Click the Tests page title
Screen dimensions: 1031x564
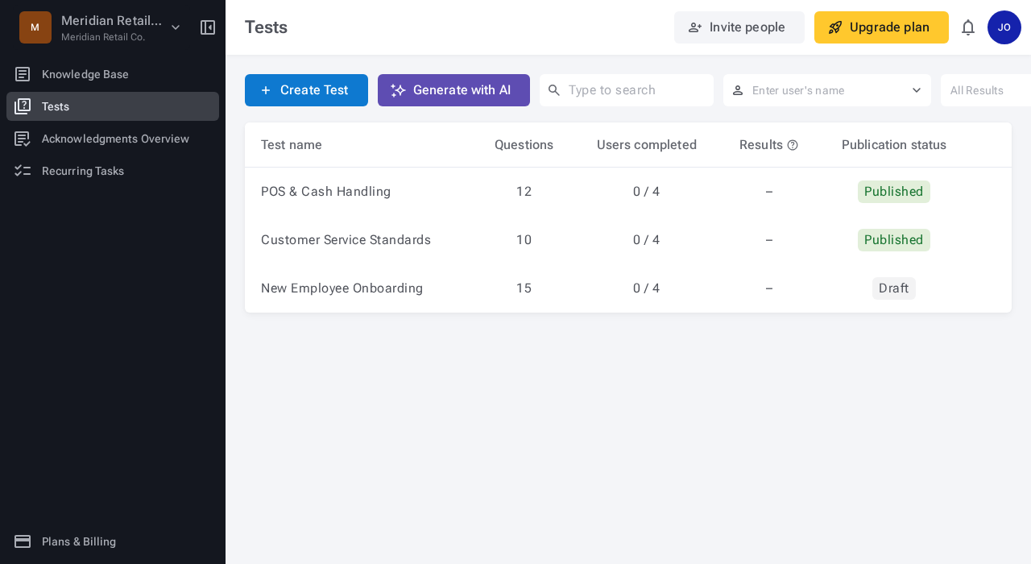pos(266,27)
